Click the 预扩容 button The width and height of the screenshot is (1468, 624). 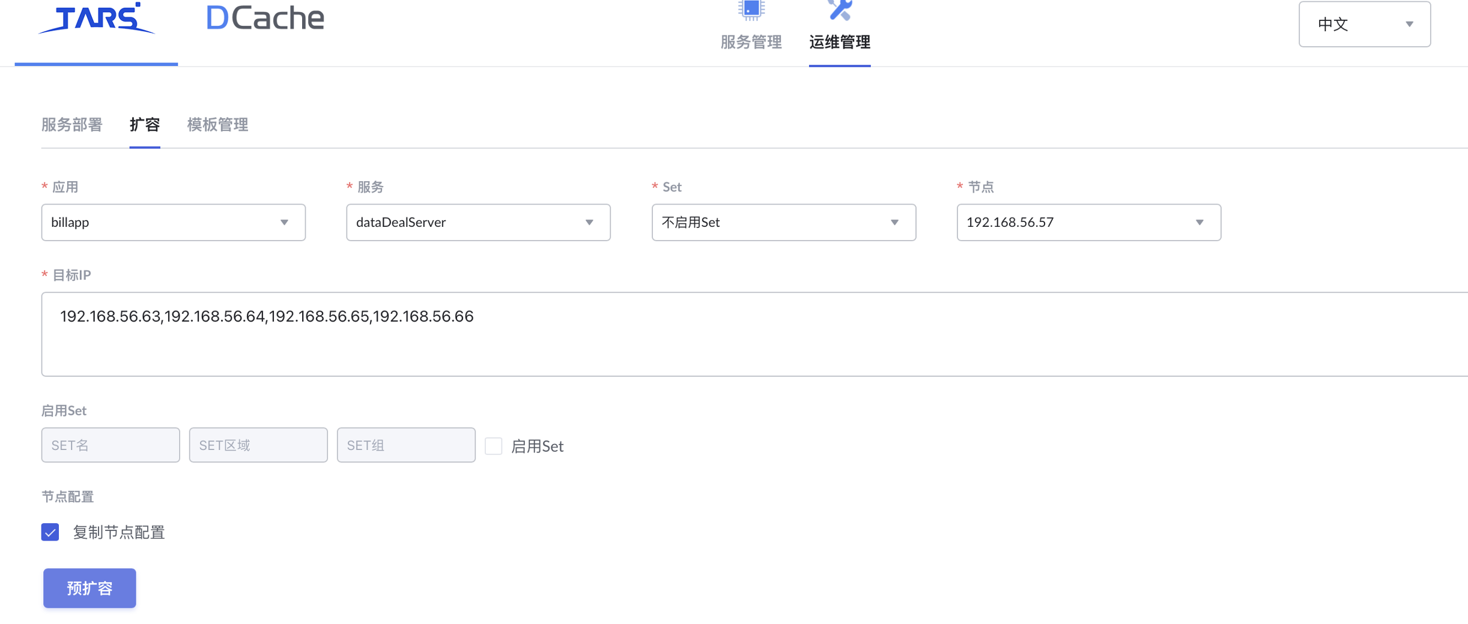[89, 588]
